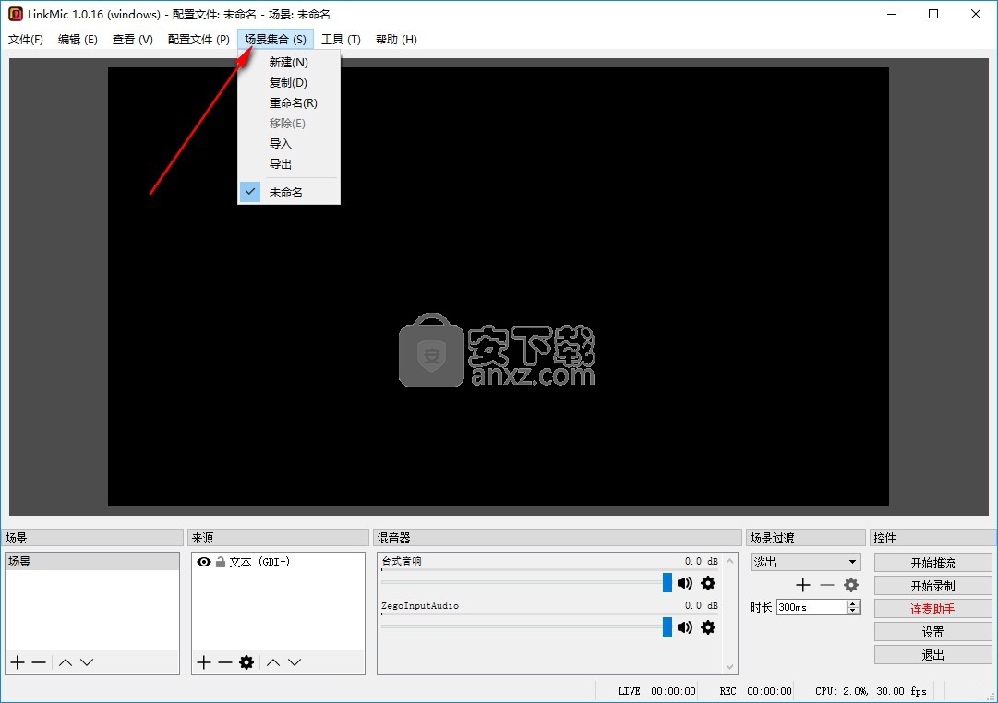
Task: Move source down in Sources panel
Action: click(295, 662)
